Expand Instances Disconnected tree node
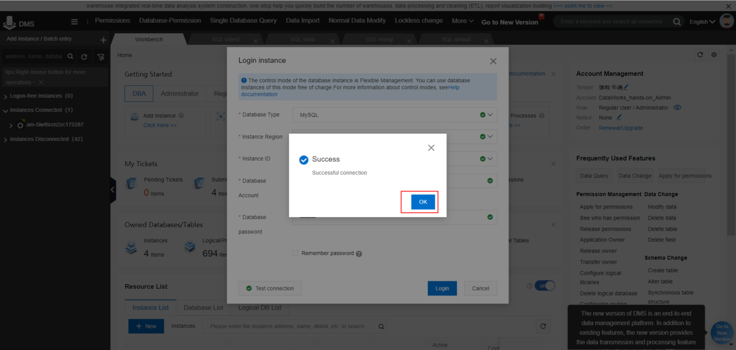 coord(6,139)
